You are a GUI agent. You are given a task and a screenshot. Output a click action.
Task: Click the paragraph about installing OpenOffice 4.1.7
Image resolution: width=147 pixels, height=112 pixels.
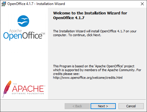[x=95, y=33]
